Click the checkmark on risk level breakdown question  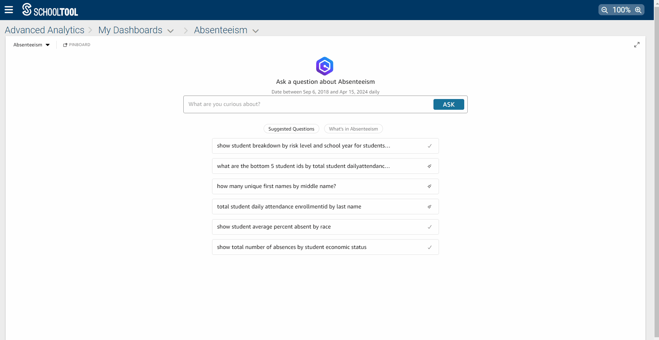[430, 146]
